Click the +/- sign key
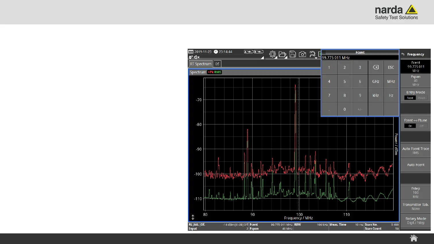Image resolution: width=434 pixels, height=244 pixels. click(x=360, y=109)
